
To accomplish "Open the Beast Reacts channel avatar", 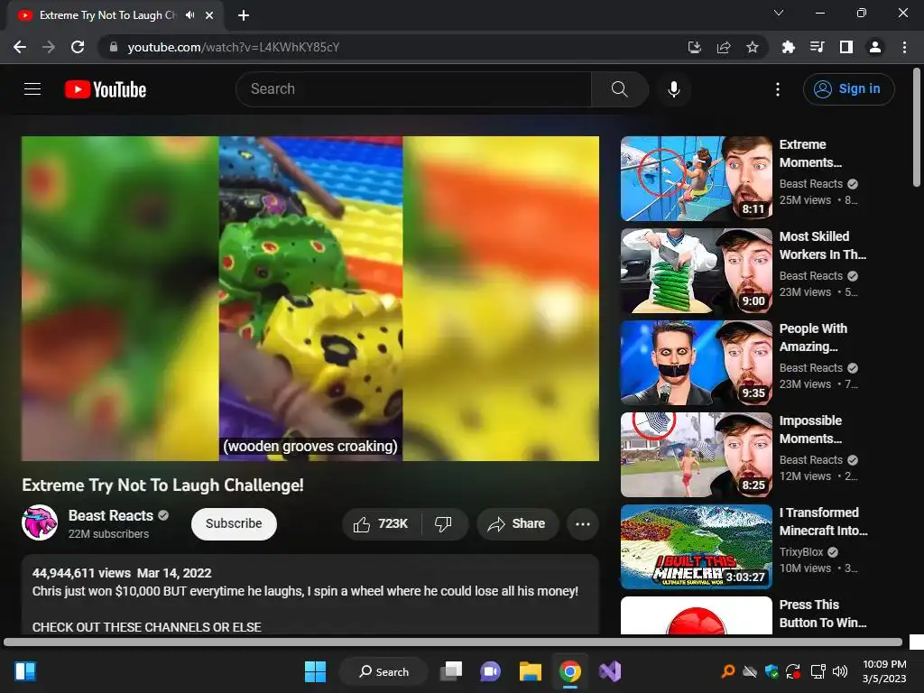I will [x=40, y=522].
